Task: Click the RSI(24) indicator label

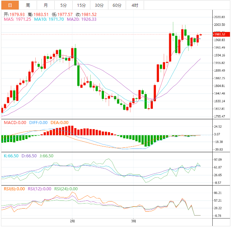Action: coord(66,189)
